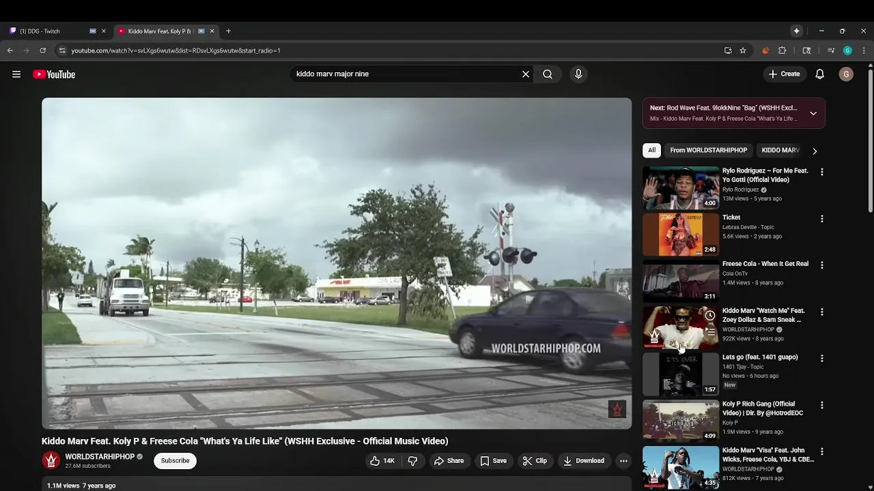874x491 pixels.
Task: Open options for Kiddo Marv Watch Me
Action: pyautogui.click(x=822, y=312)
